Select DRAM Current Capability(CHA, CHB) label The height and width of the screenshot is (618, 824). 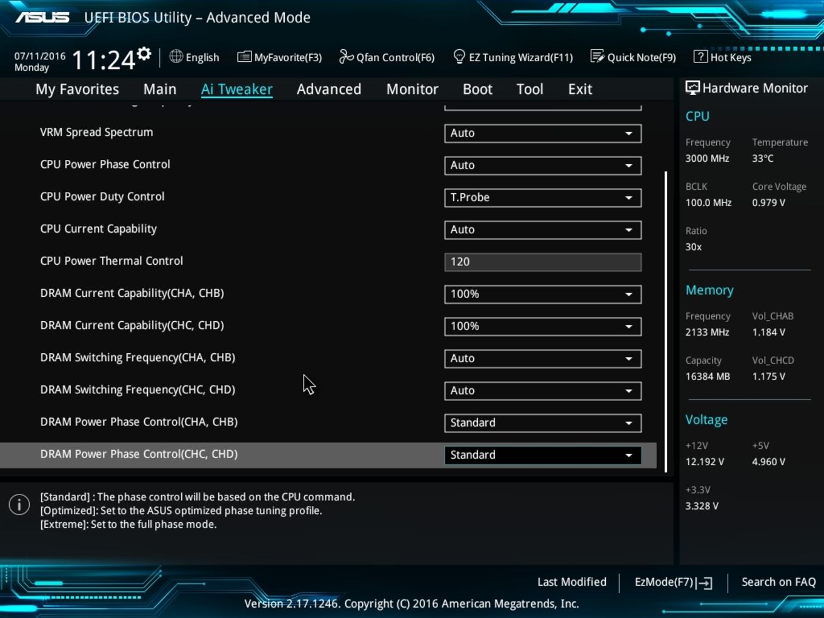click(132, 293)
